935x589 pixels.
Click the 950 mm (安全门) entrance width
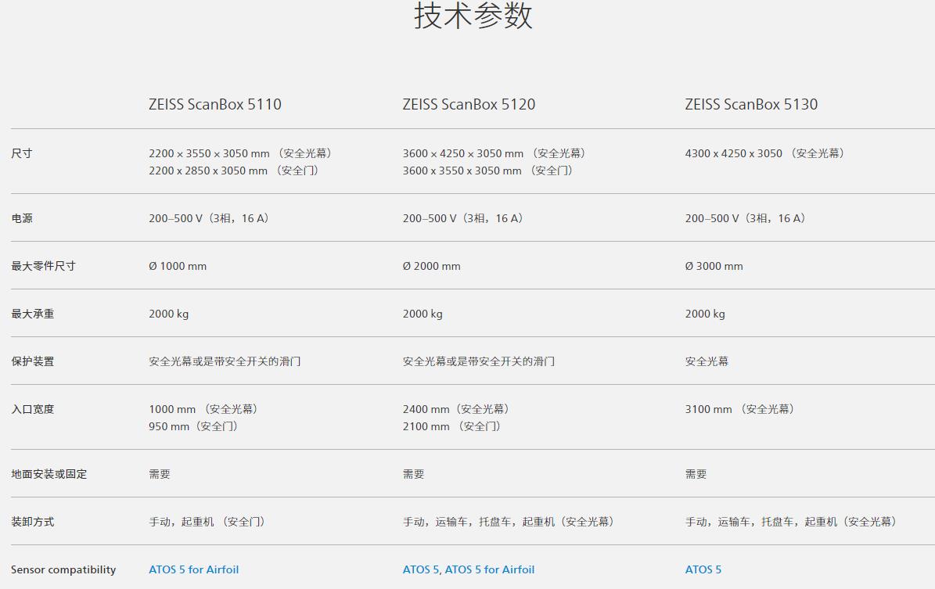click(x=193, y=426)
